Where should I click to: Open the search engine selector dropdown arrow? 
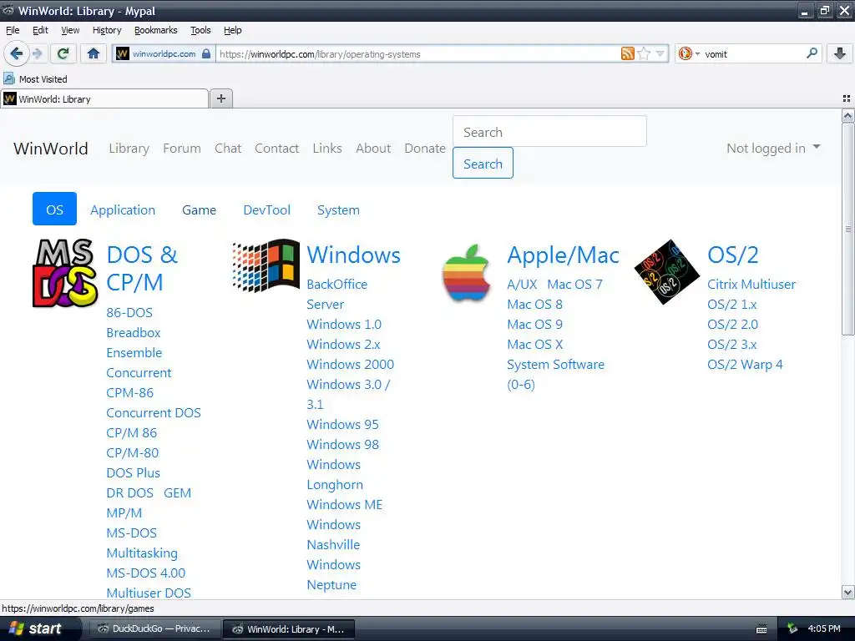pyautogui.click(x=697, y=54)
